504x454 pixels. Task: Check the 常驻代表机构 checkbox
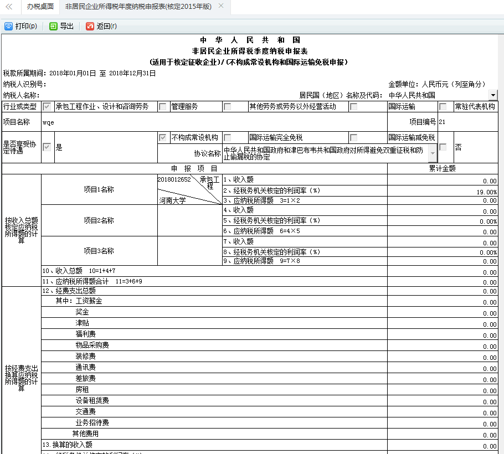pyautogui.click(x=443, y=106)
